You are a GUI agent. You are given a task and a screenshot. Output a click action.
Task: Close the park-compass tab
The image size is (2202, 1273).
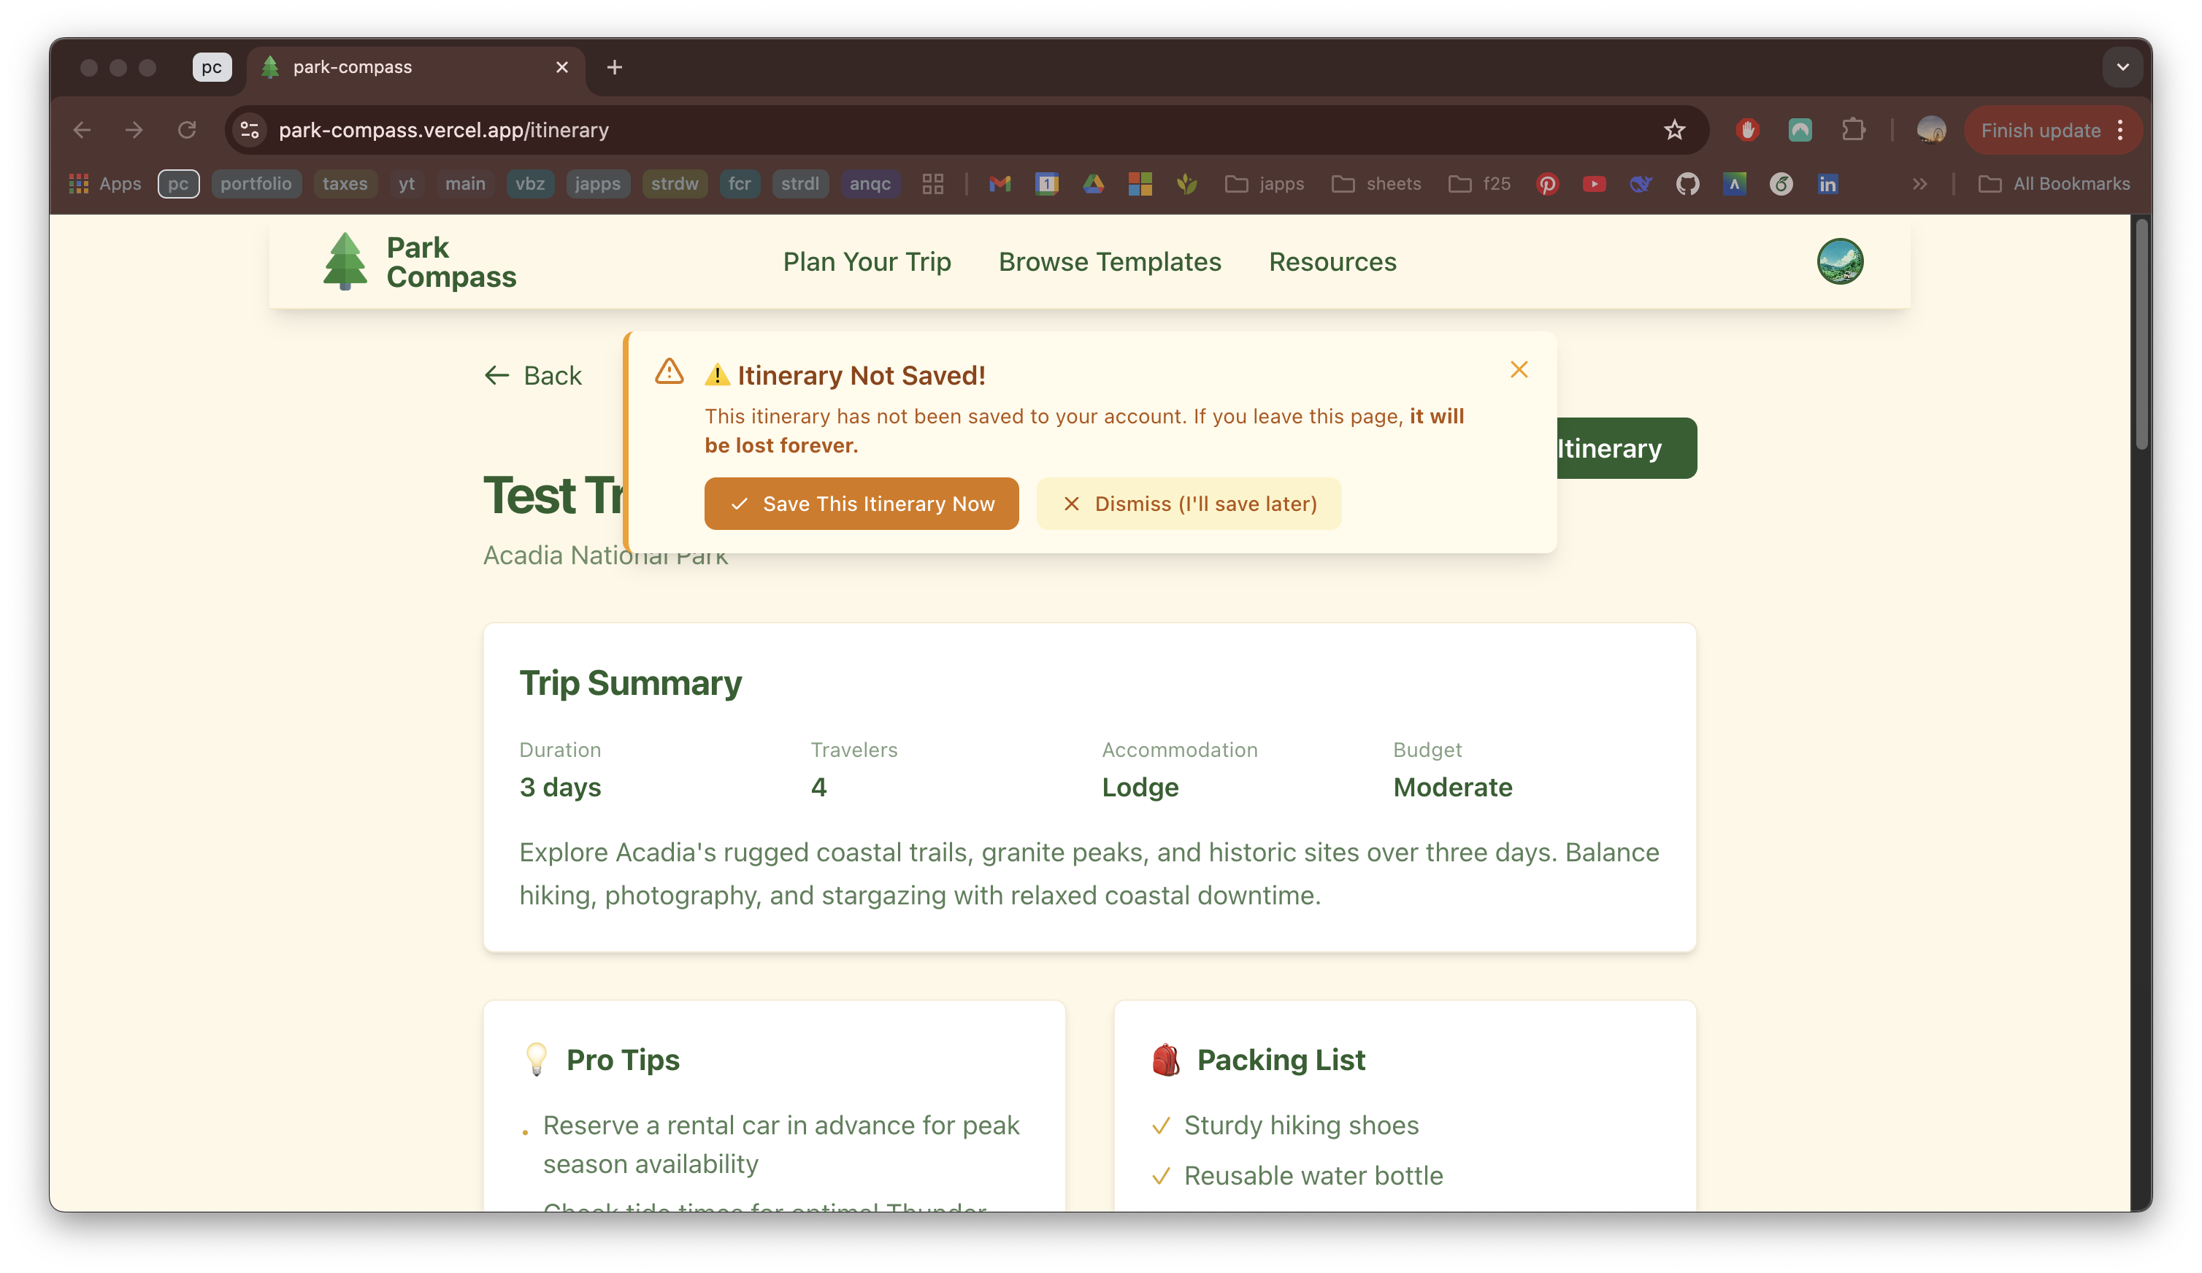562,67
